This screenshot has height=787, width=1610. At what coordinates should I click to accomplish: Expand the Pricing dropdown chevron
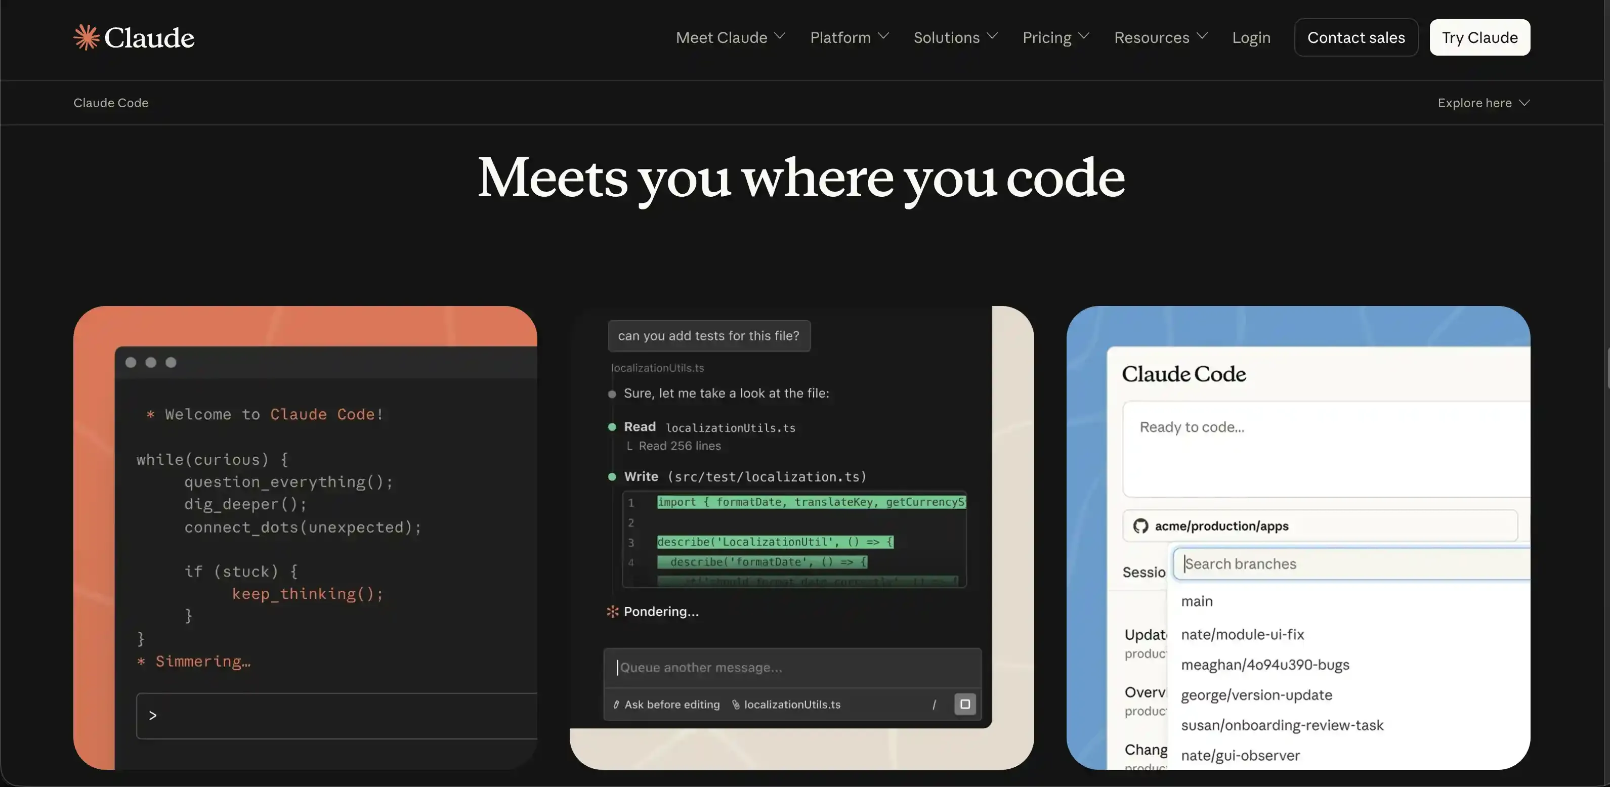pos(1084,36)
